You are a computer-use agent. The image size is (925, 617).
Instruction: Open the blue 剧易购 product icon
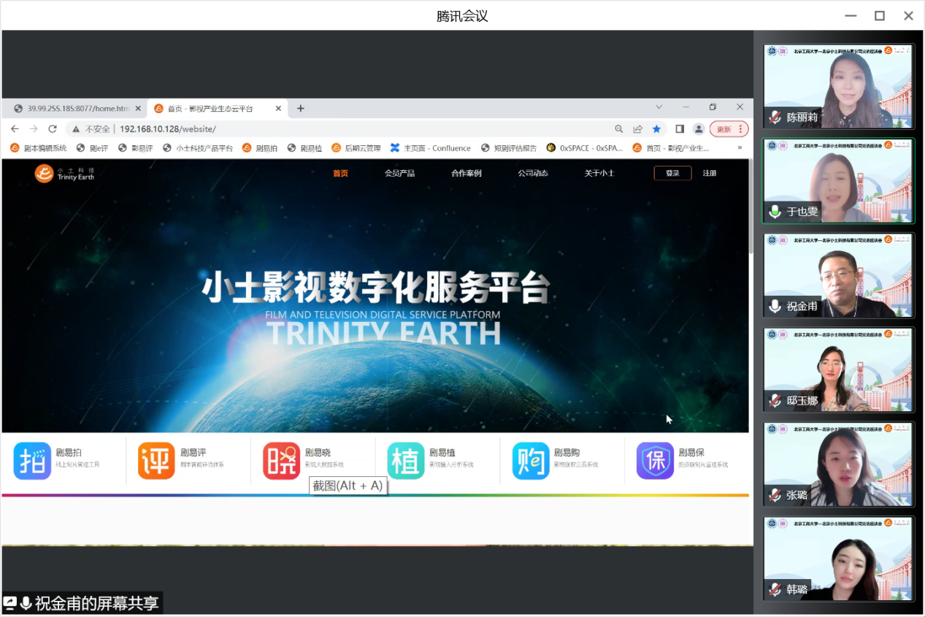click(531, 461)
